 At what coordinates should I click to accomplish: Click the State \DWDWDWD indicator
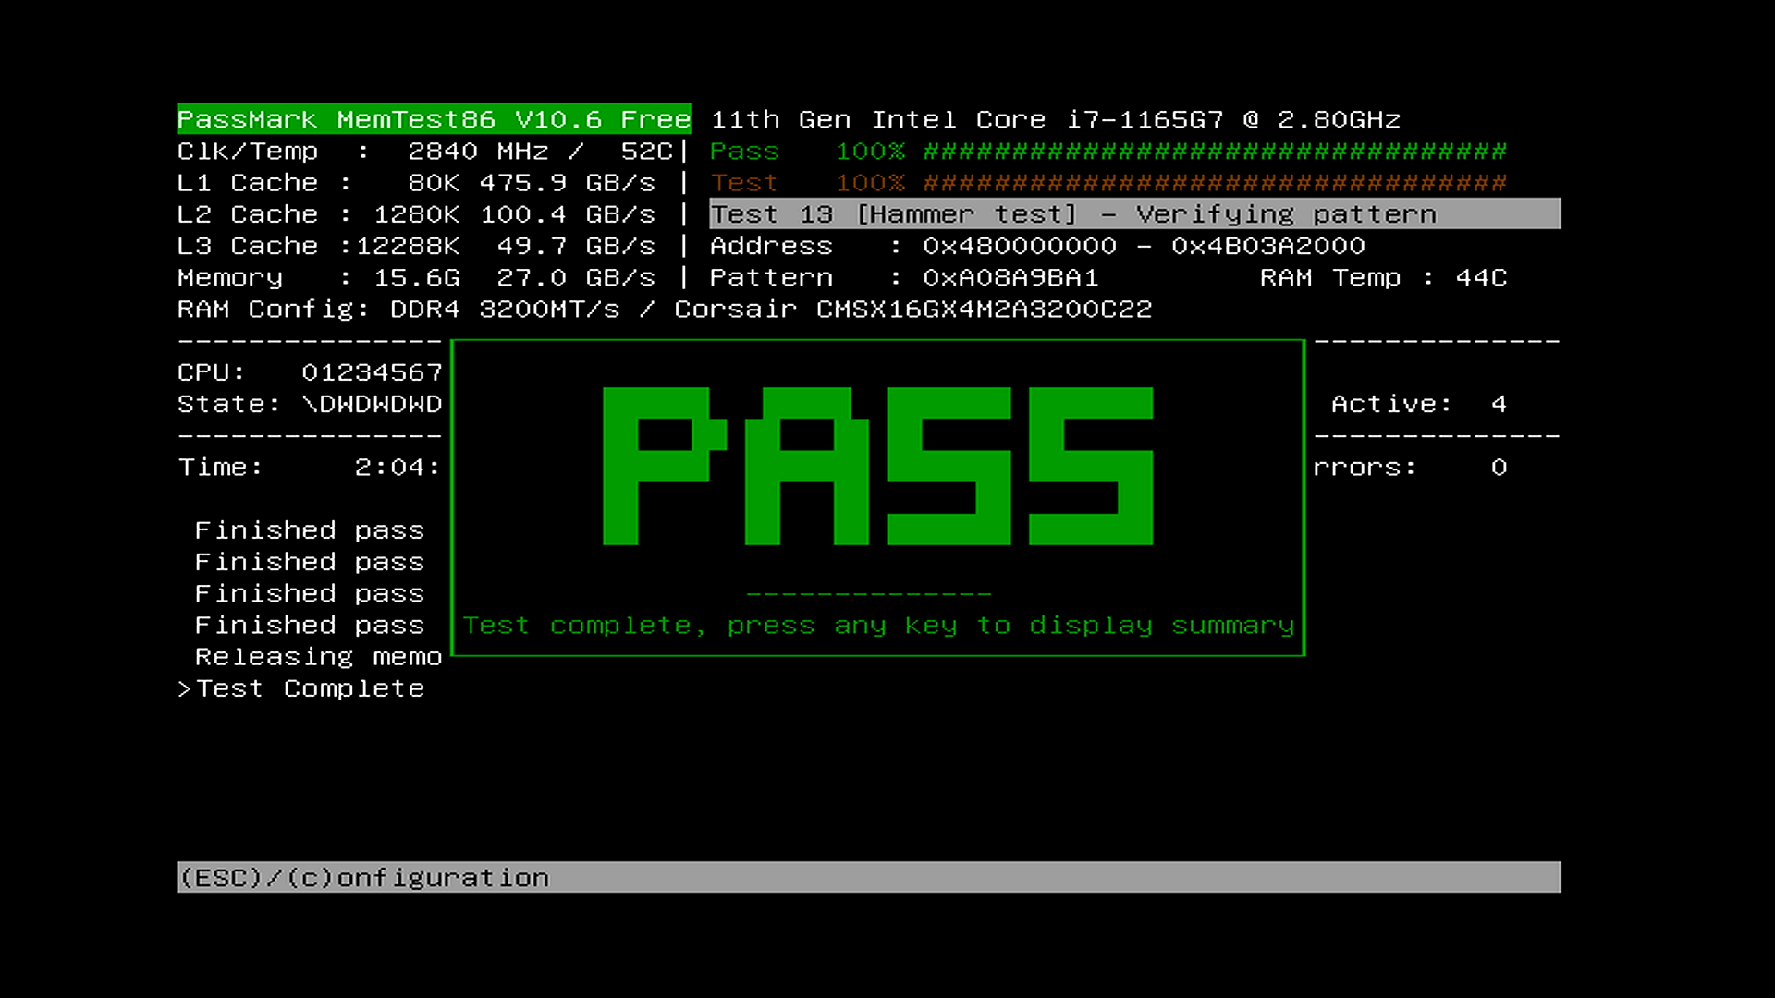coord(372,404)
